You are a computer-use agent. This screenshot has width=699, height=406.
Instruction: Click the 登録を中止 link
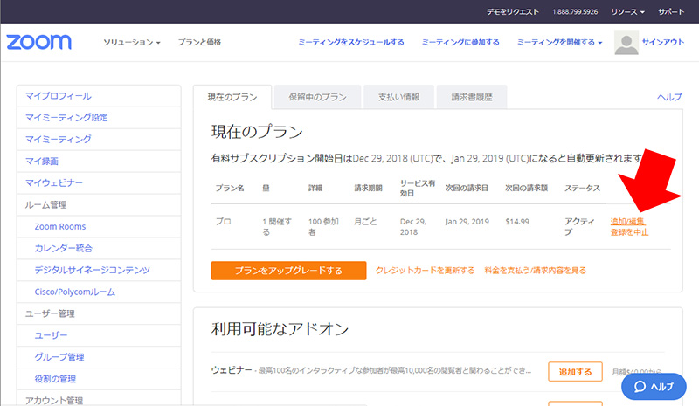click(629, 233)
